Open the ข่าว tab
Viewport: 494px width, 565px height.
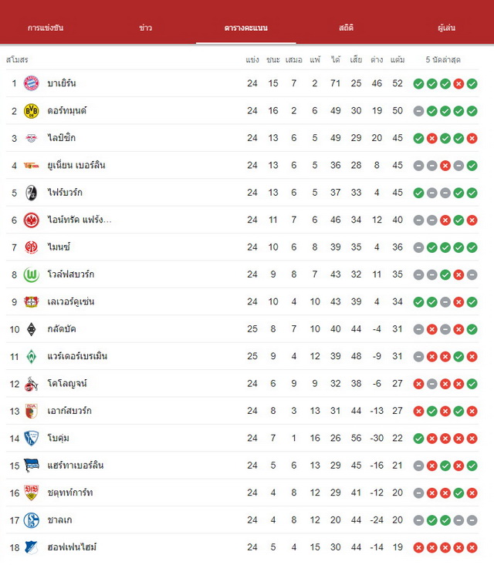click(x=145, y=28)
